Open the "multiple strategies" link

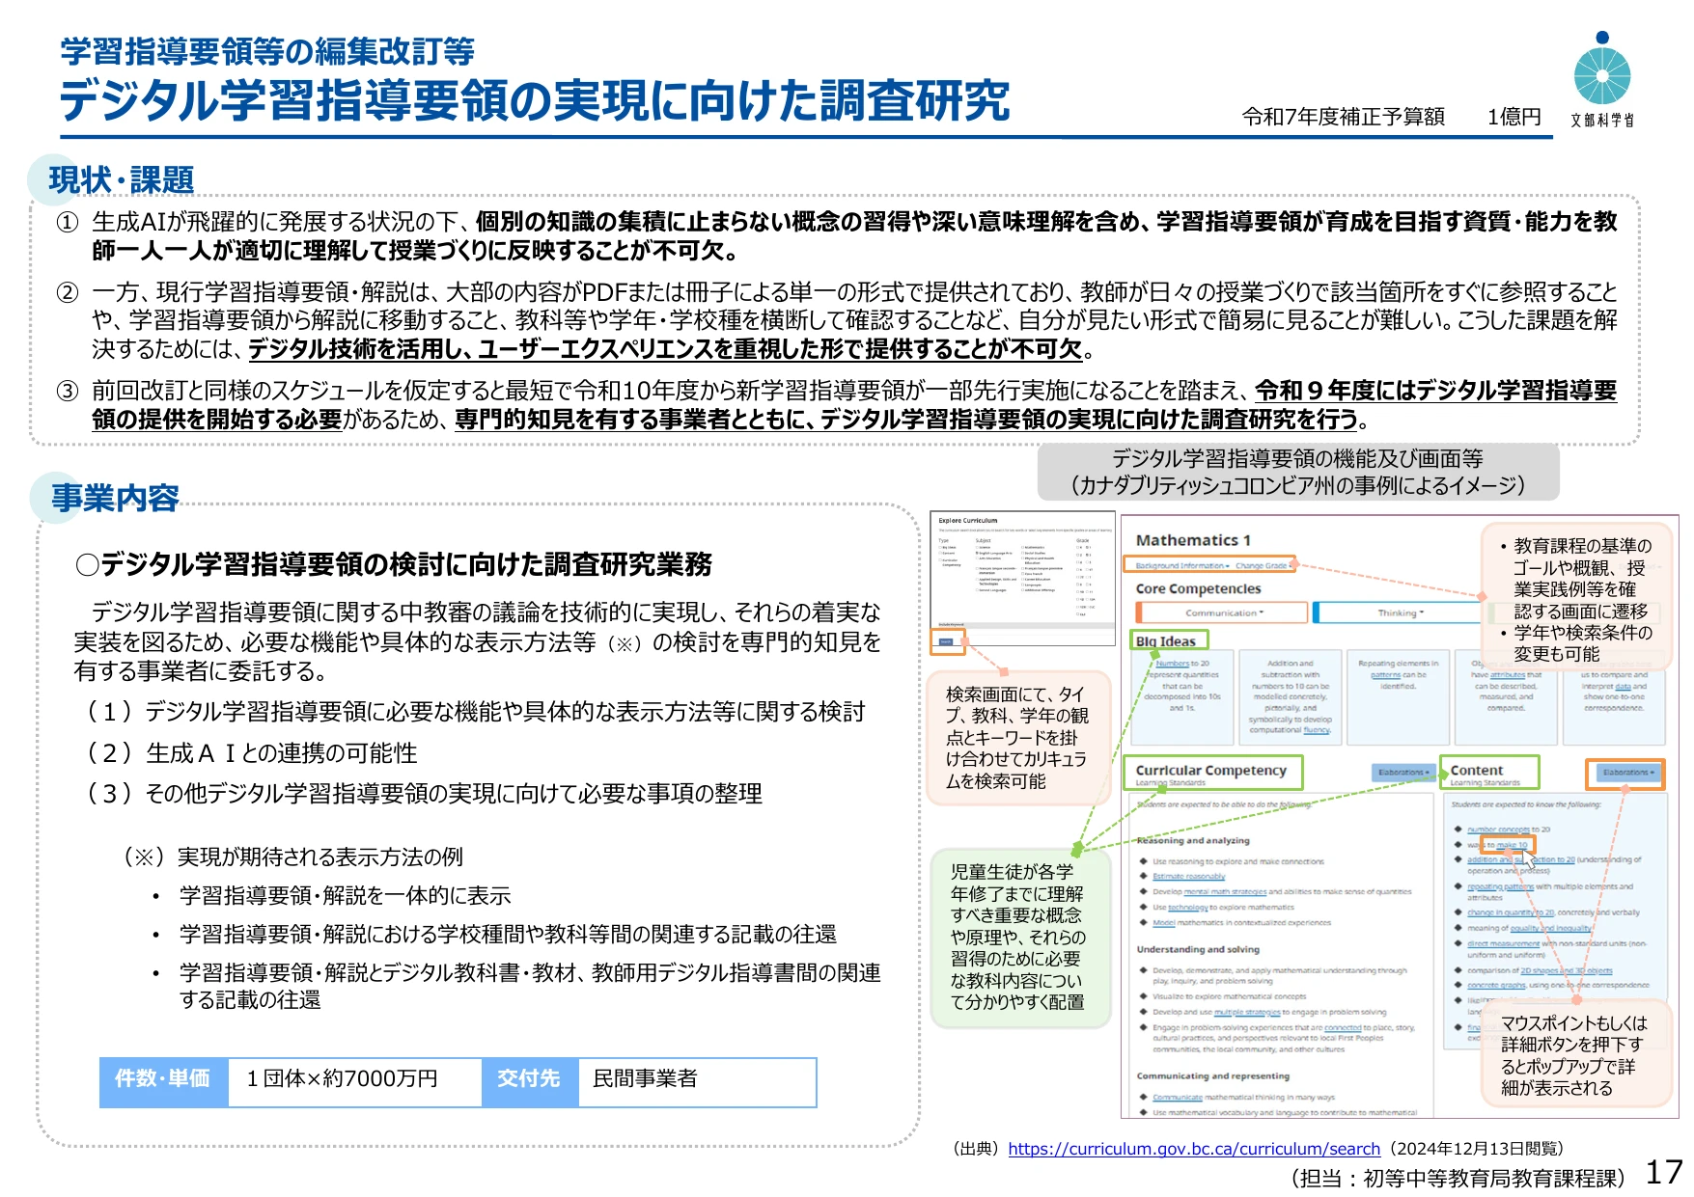1247,1013
